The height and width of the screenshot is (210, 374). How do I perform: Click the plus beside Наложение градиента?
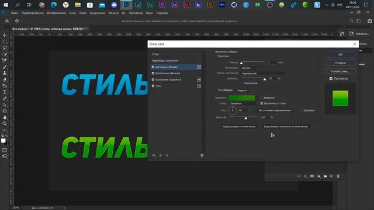(199, 79)
